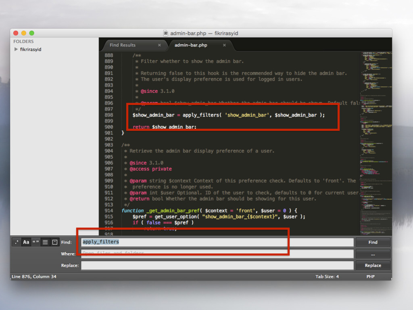Click the FOLDERS sidebar heading
Image resolution: width=413 pixels, height=310 pixels.
click(23, 42)
